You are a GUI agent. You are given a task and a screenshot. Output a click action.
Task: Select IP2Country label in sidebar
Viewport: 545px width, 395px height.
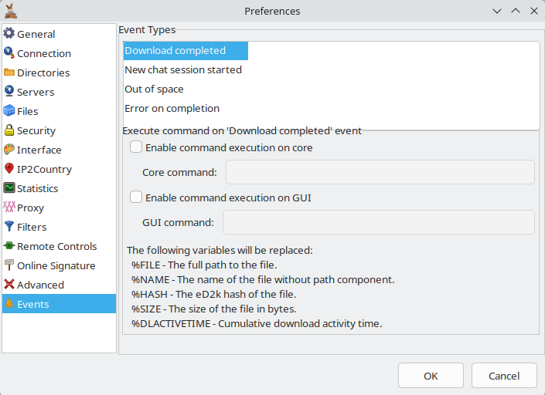(45, 169)
